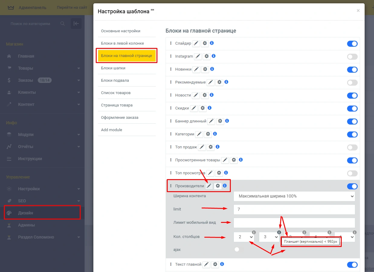Open gear settings for Instagram block

tap(207, 56)
